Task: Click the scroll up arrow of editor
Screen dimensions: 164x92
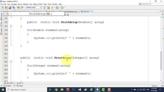Action: [161, 17]
